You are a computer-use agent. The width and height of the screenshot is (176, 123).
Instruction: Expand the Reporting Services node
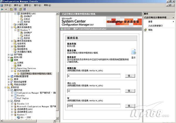pos(12,68)
